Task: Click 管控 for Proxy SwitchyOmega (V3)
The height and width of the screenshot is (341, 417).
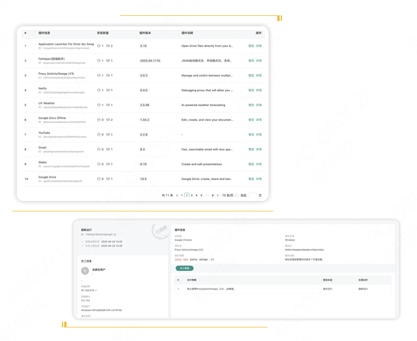Action: (251, 75)
